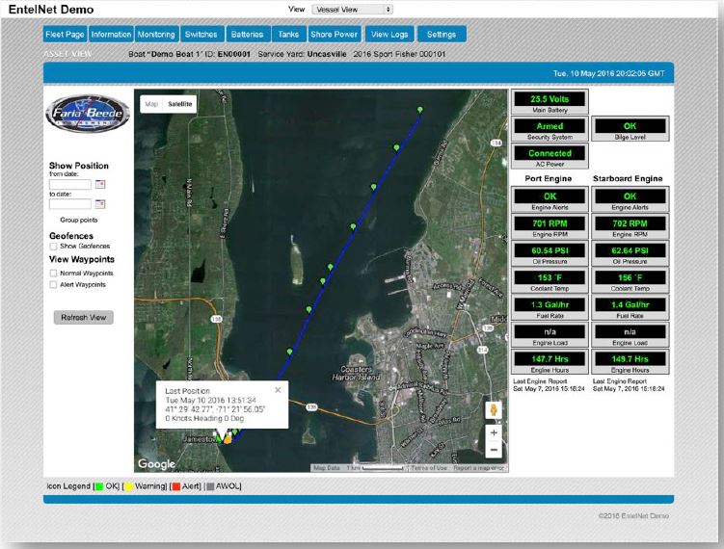Open the to date calendar picker
The width and height of the screenshot is (724, 549).
99,203
